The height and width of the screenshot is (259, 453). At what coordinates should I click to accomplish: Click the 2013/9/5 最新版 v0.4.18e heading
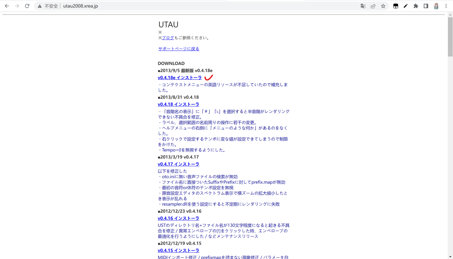185,71
